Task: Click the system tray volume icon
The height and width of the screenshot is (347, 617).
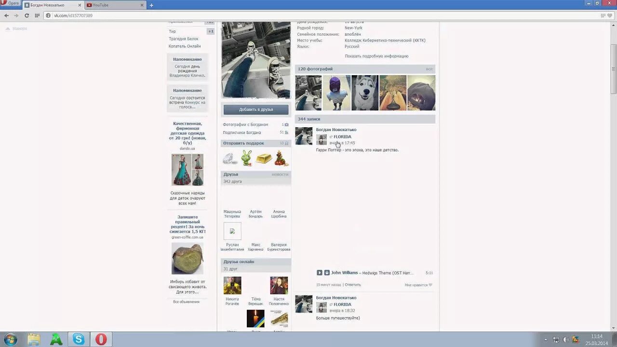Action: [x=565, y=339]
